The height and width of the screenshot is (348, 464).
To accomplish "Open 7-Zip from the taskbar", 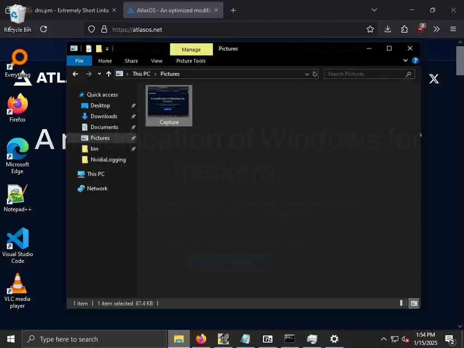I will (267, 339).
